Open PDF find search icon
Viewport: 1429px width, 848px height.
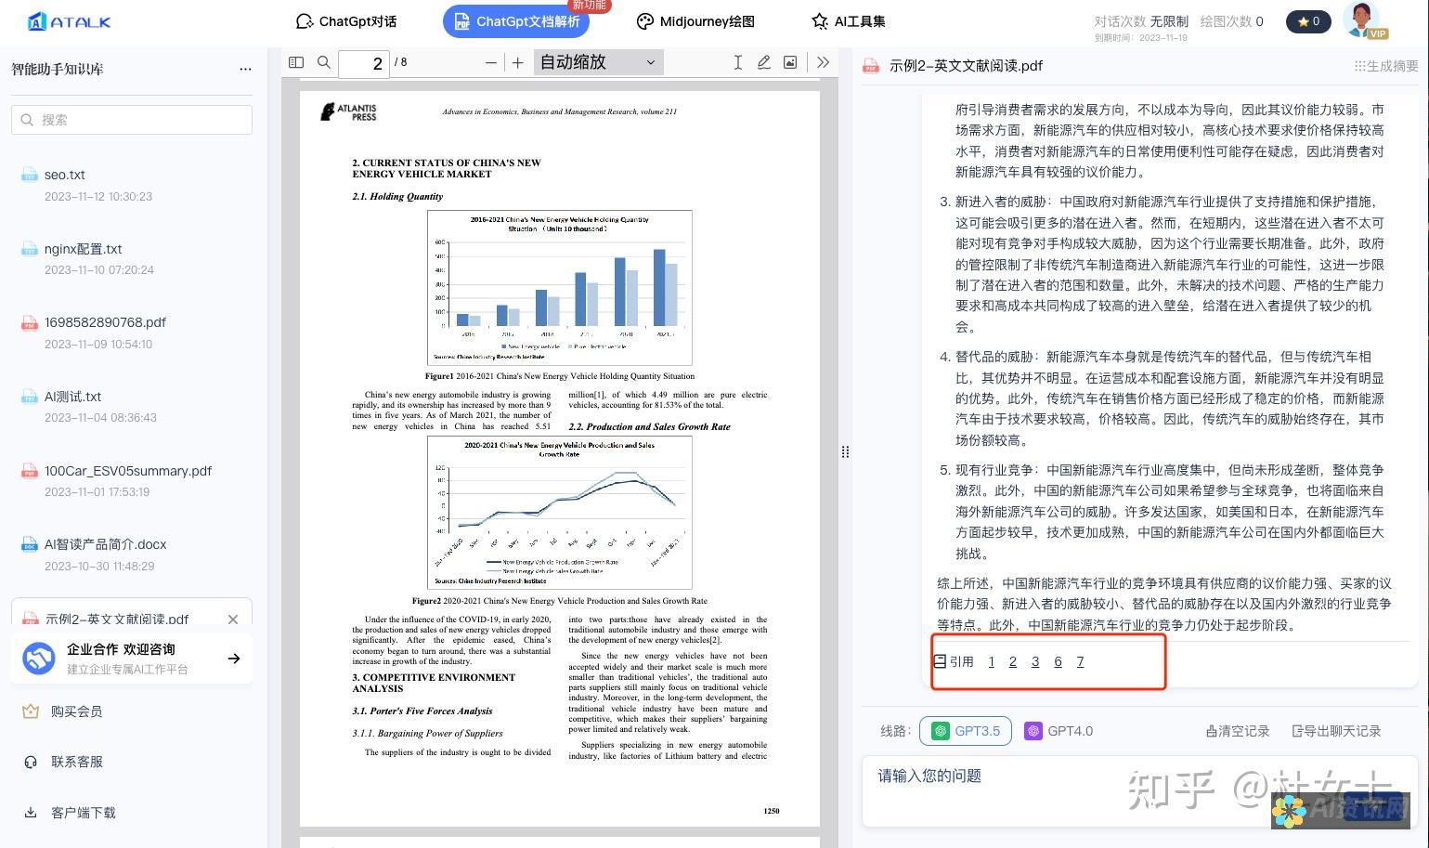[x=324, y=62]
